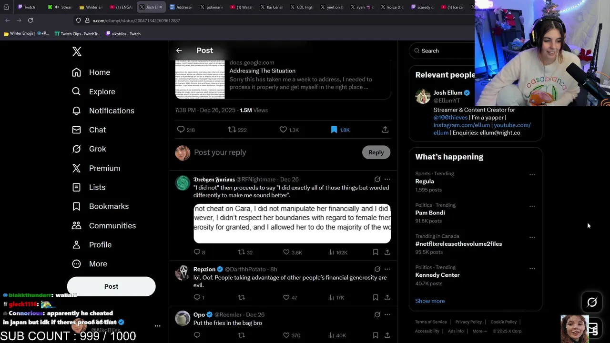Open more options on Repzion reply

coord(387,269)
